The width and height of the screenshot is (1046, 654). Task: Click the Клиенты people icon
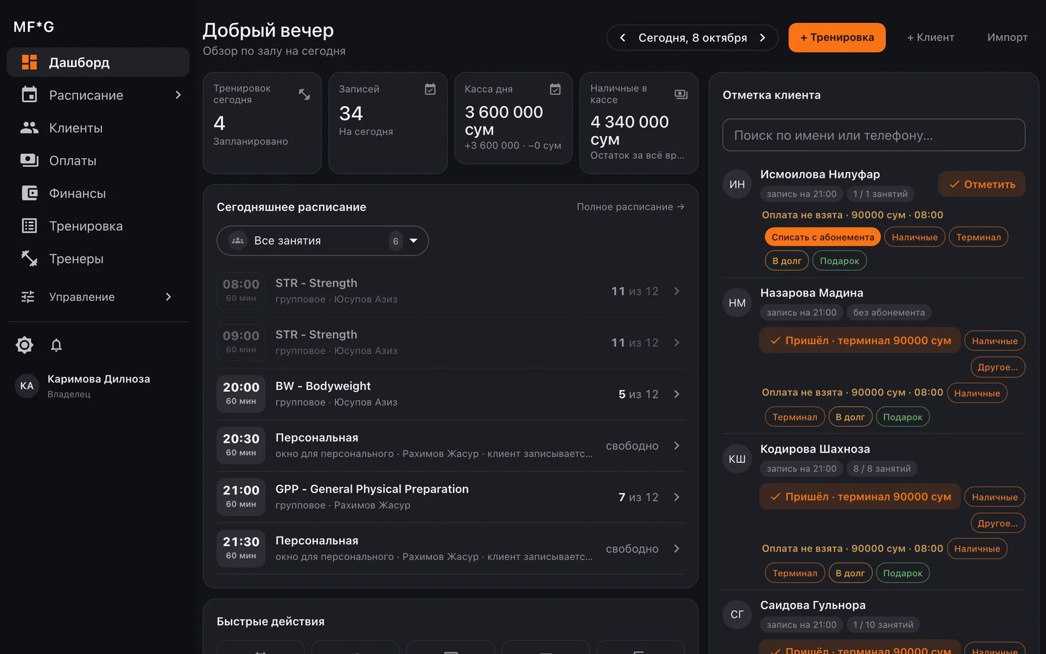[29, 128]
